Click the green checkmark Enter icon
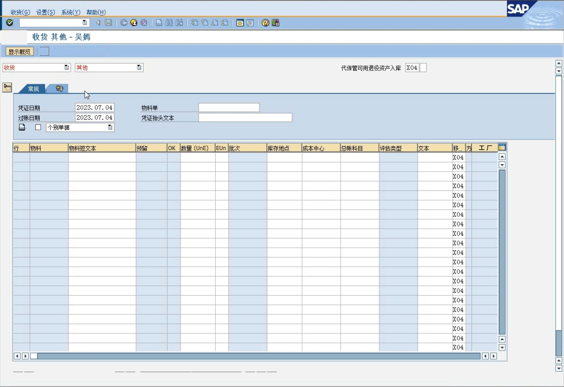The image size is (564, 387). pyautogui.click(x=10, y=23)
